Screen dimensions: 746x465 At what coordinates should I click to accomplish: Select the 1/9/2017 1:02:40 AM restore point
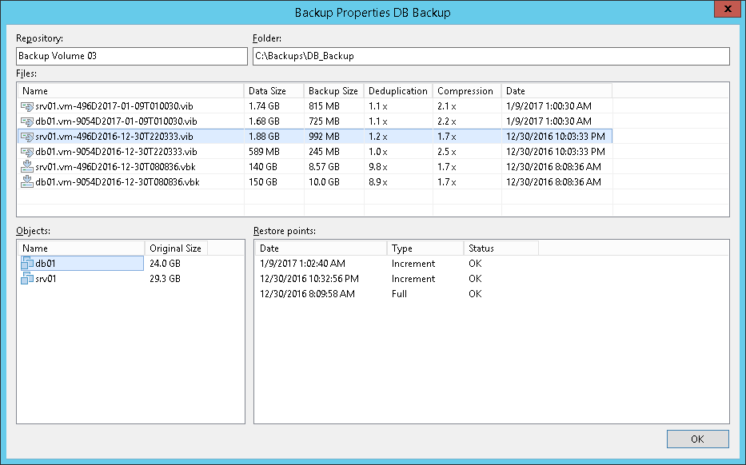(x=303, y=264)
